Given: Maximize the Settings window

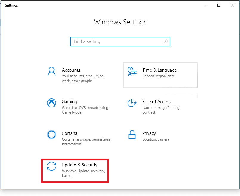Looking at the screenshot, I should pos(219,5).
